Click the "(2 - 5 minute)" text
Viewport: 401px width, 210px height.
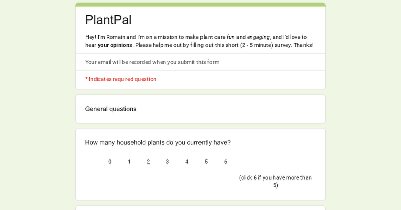coord(256,45)
